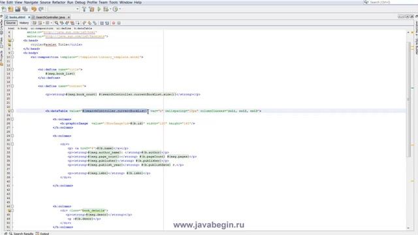Collapse the ui:define title fold at line 13
418x235 pixels.
pyautogui.click(x=12, y=69)
